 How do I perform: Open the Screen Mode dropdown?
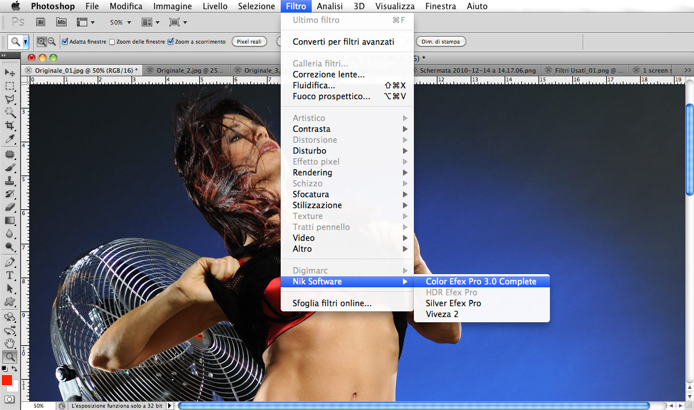click(179, 22)
